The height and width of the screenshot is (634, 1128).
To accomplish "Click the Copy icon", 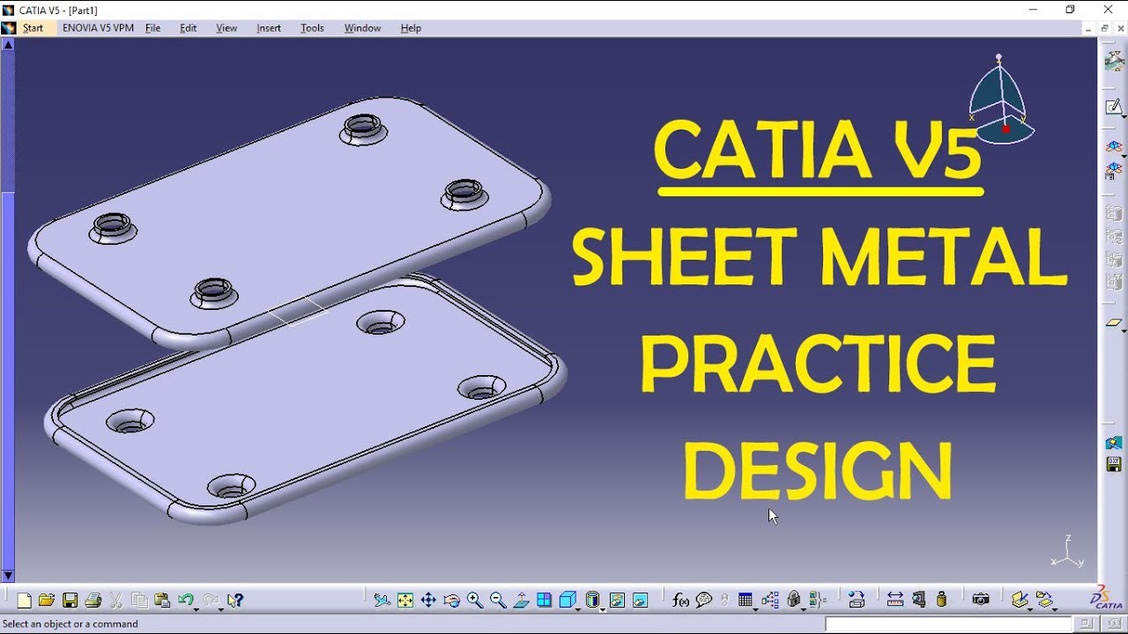I will pos(139,601).
